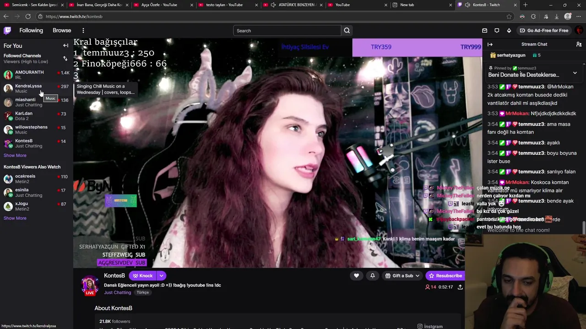586x329 pixels.
Task: Open ocakreeis Metin2 channel in sidebar
Action: coord(37,179)
